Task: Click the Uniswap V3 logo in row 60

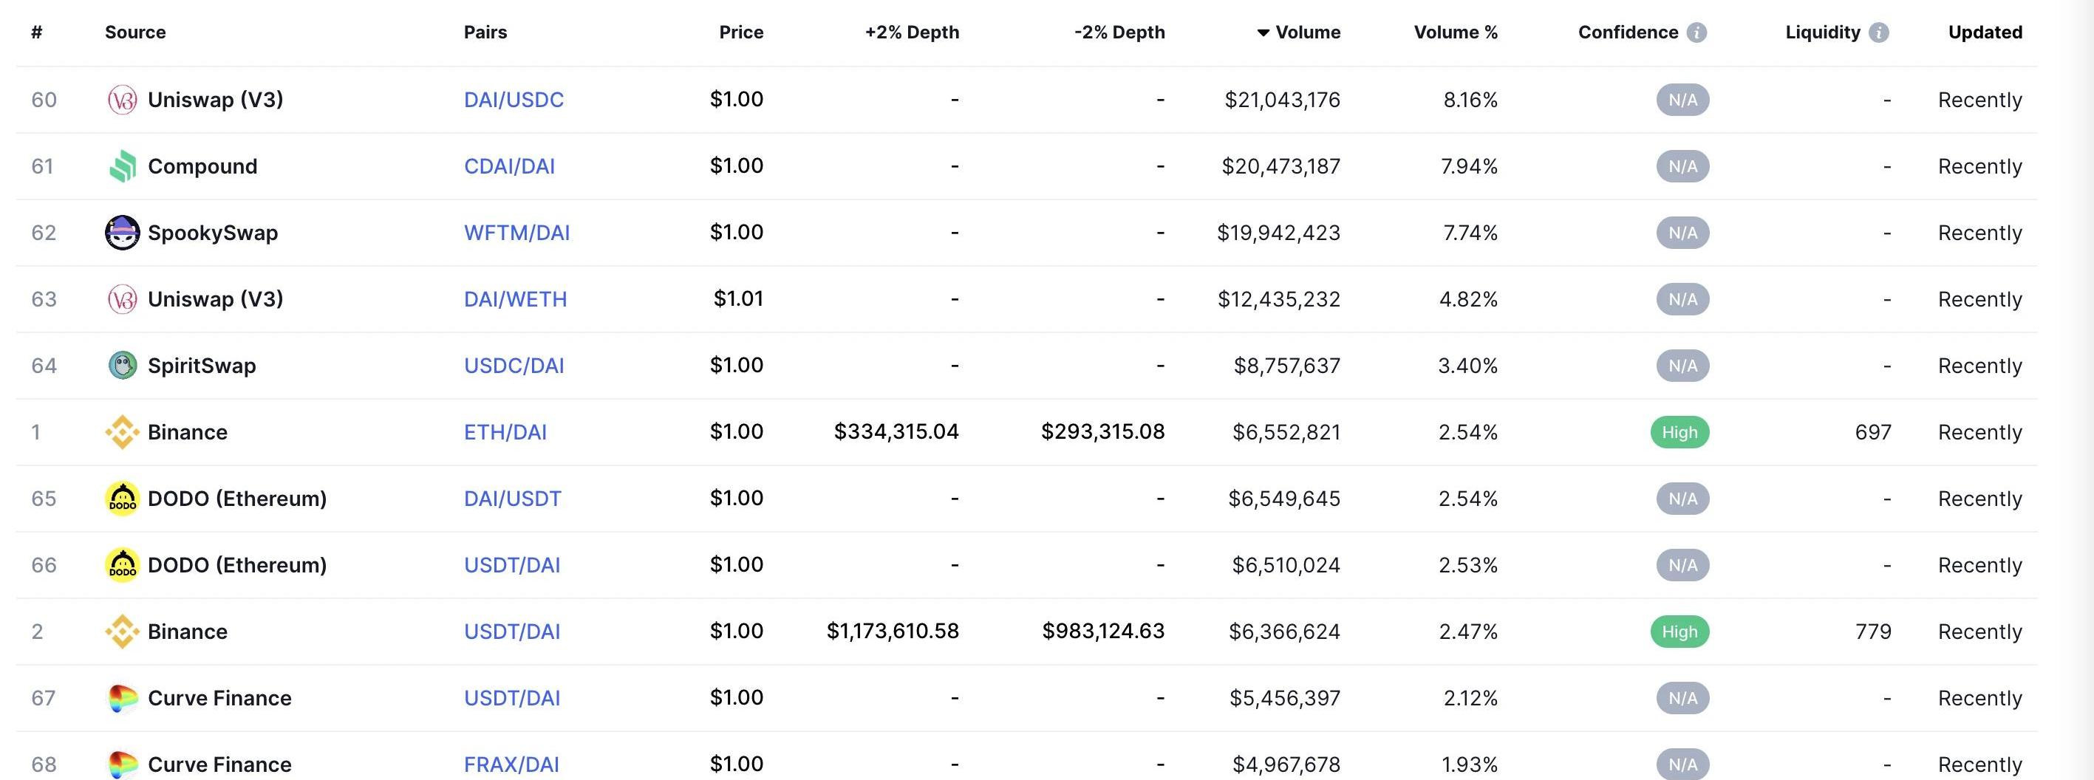Action: pyautogui.click(x=122, y=100)
